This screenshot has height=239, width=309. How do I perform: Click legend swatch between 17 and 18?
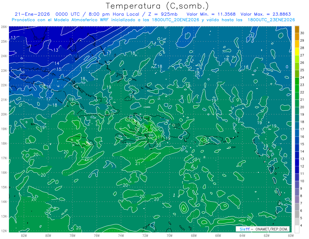pos(297,126)
